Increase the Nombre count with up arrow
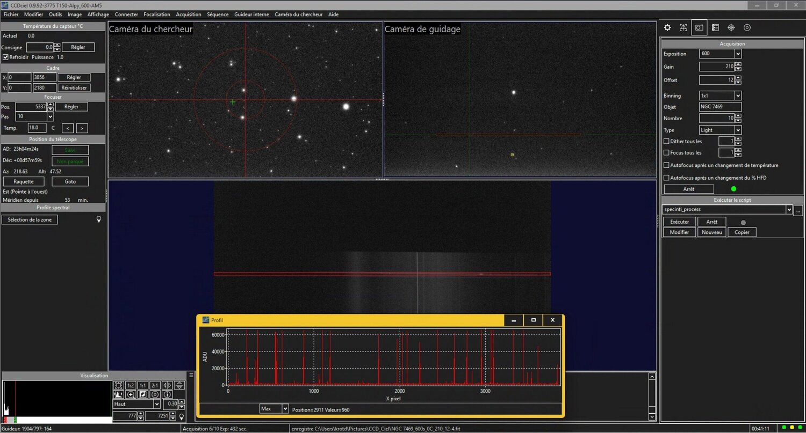The width and height of the screenshot is (806, 433). coord(738,116)
